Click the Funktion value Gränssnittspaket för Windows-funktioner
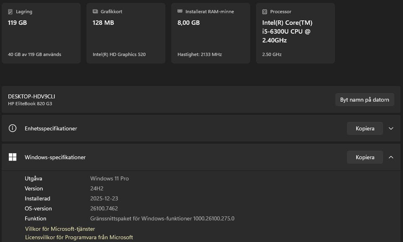Screen dimensions: 403x242 [162, 218]
